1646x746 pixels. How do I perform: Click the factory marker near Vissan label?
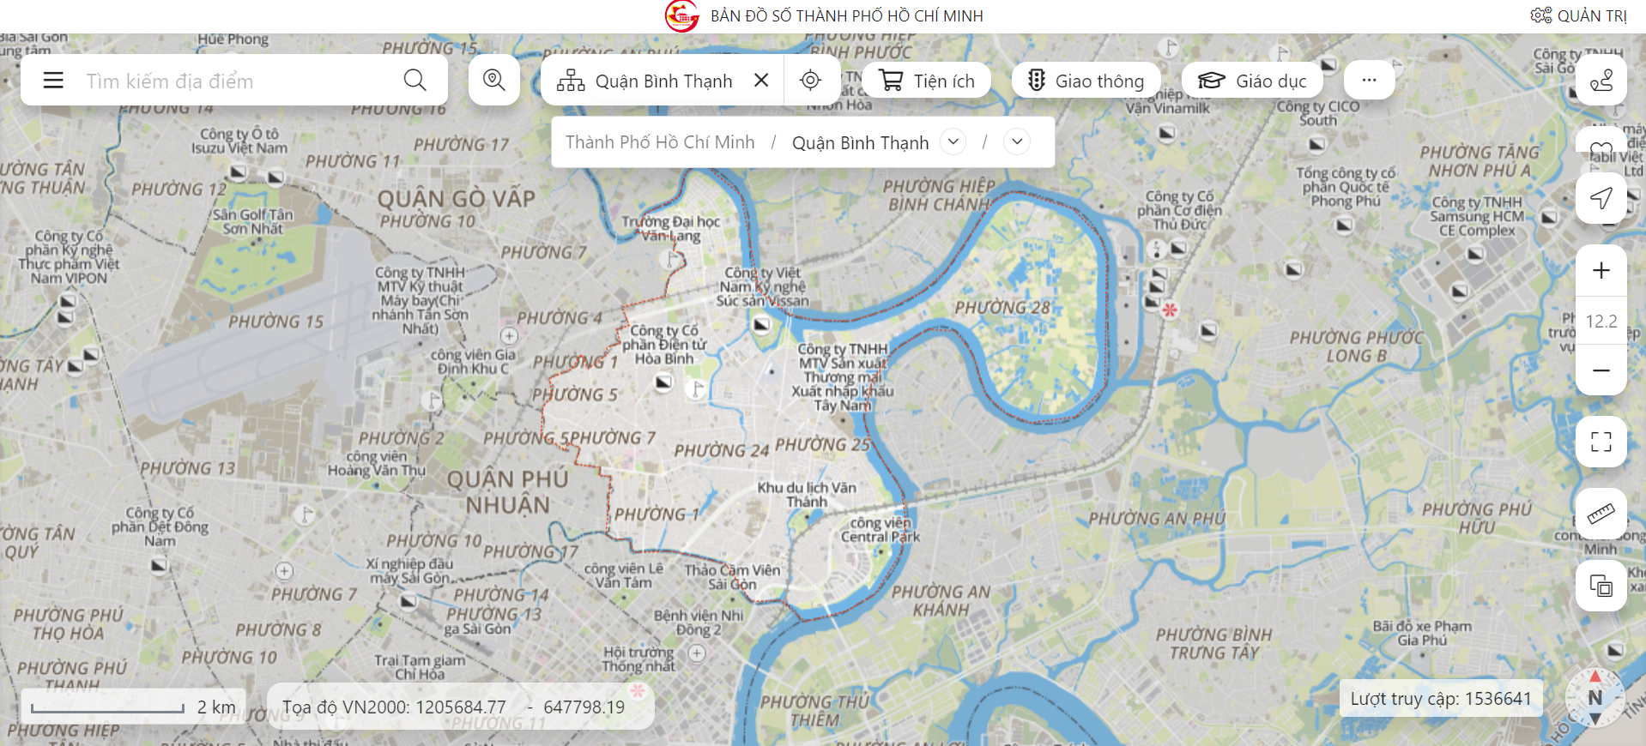761,325
